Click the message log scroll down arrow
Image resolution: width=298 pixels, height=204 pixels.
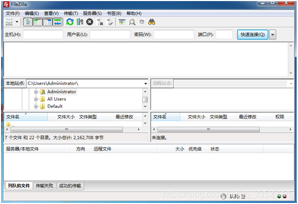[x=291, y=73]
